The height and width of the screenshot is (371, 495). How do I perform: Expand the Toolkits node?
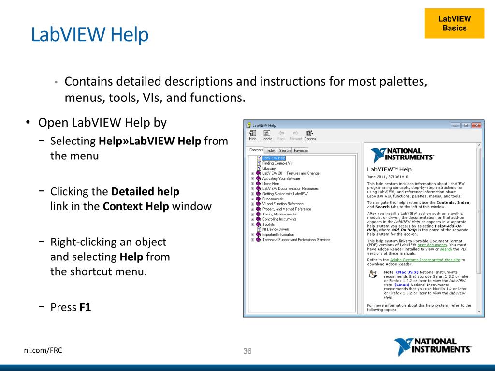click(x=252, y=224)
